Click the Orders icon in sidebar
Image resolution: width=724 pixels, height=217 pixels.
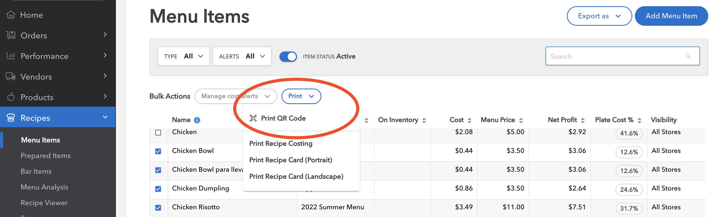[11, 35]
